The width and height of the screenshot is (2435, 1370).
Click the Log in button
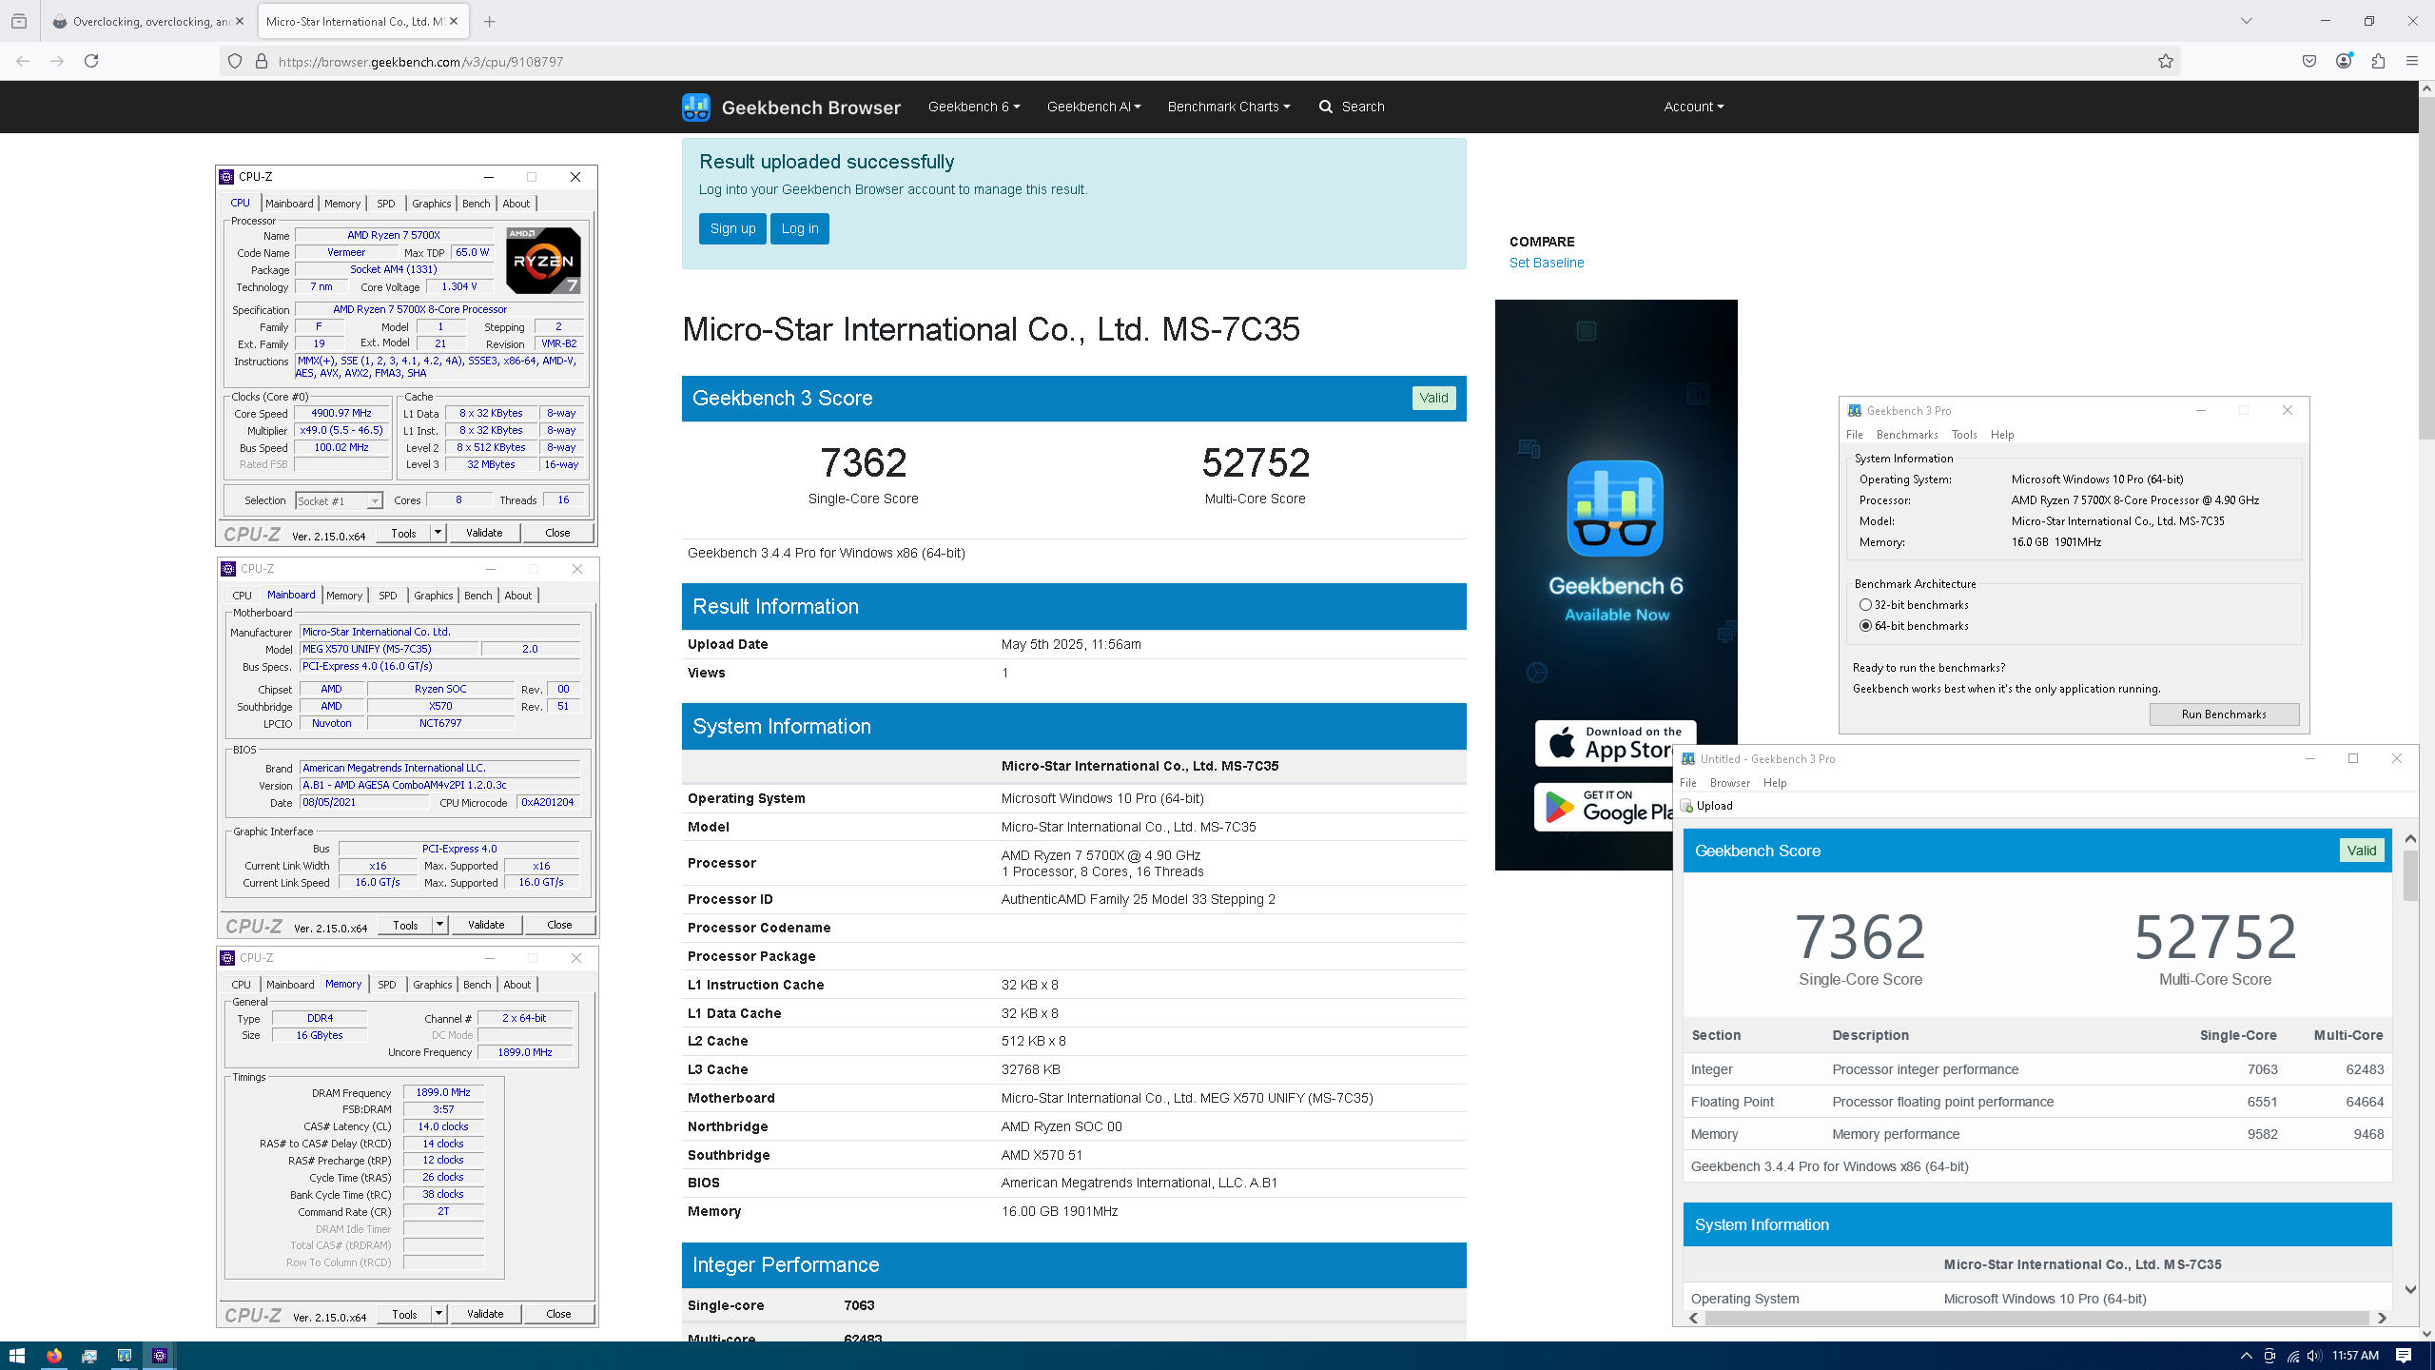[x=800, y=228]
